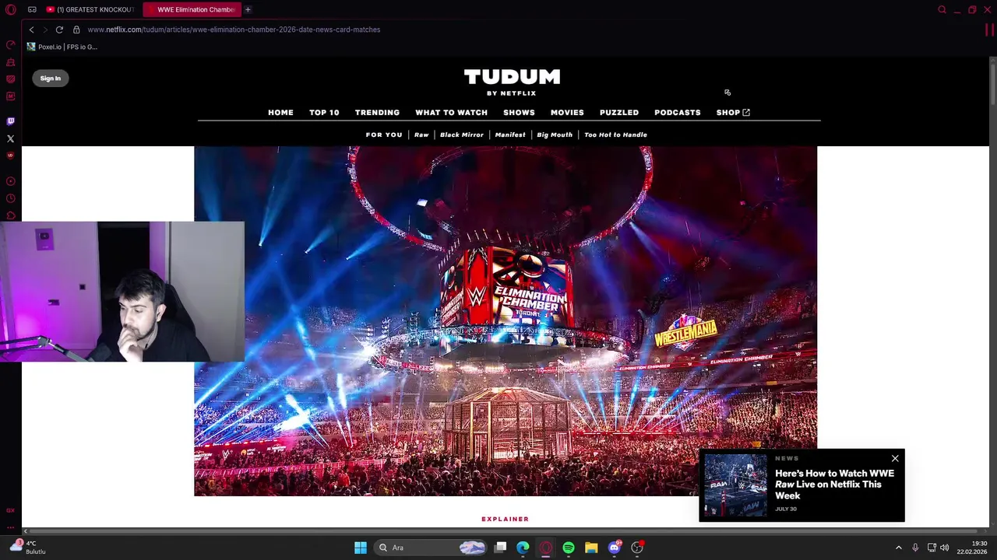Open the SHOP external link
Viewport: 997px width, 560px height.
(733, 113)
